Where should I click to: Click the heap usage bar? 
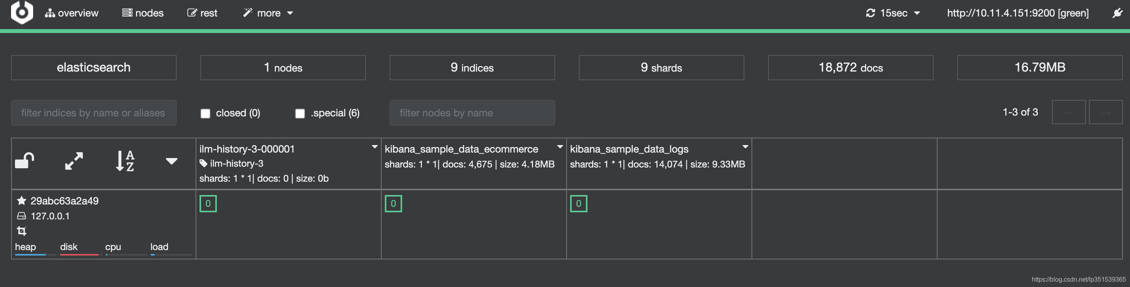35,254
